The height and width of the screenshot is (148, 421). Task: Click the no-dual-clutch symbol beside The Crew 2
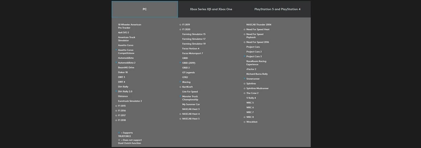click(x=245, y=93)
